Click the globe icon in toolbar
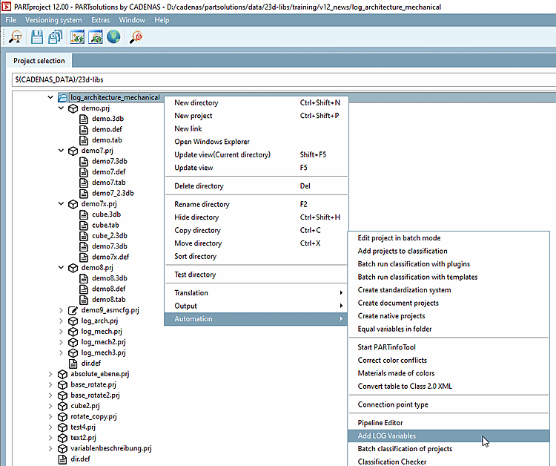Viewport: 556px width, 466px height. [x=113, y=37]
